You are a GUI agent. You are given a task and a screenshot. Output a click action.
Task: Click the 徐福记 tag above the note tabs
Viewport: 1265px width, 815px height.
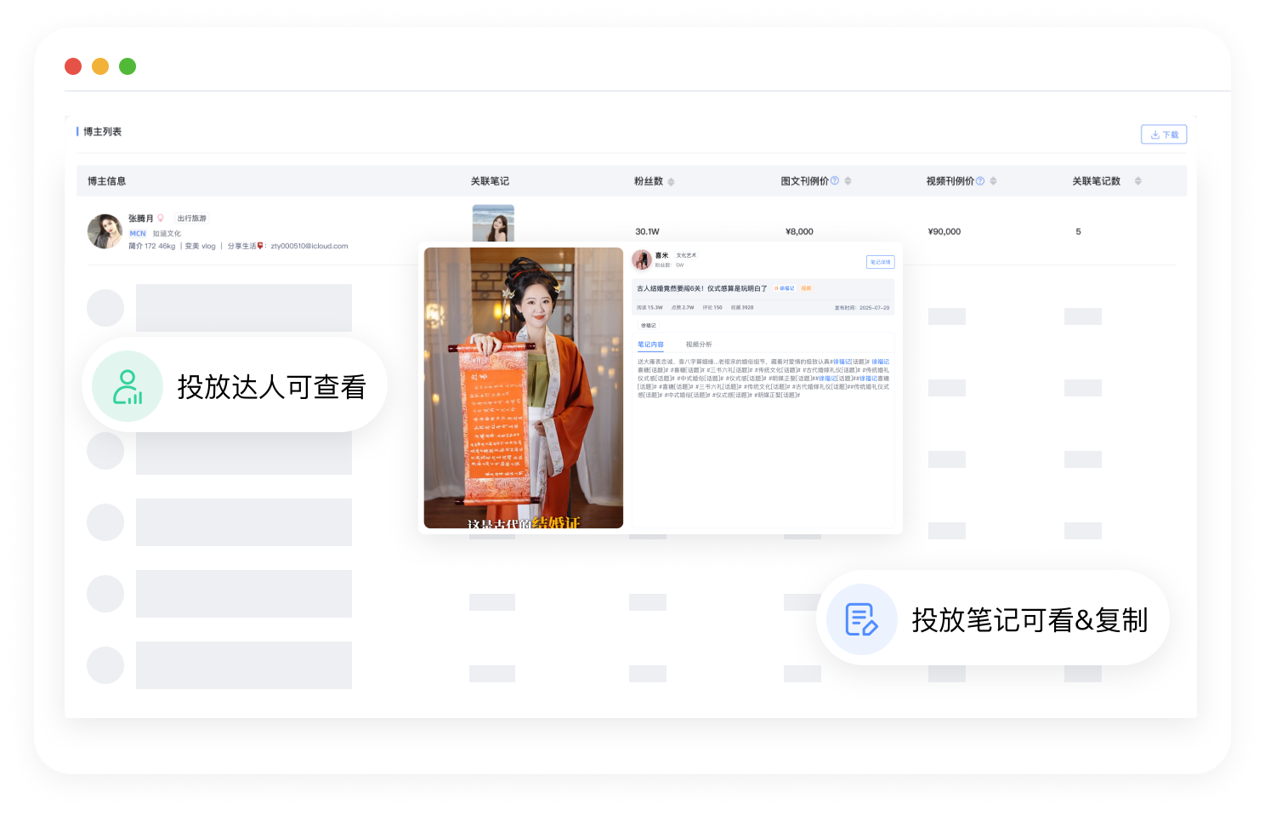click(x=649, y=325)
